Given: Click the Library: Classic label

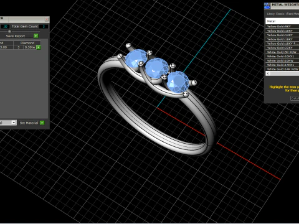Looking at the screenshot, I should [x=283, y=14].
